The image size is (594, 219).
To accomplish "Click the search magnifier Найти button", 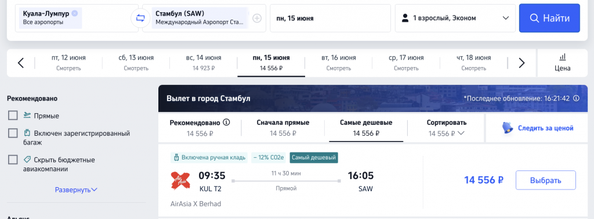I will [x=549, y=18].
